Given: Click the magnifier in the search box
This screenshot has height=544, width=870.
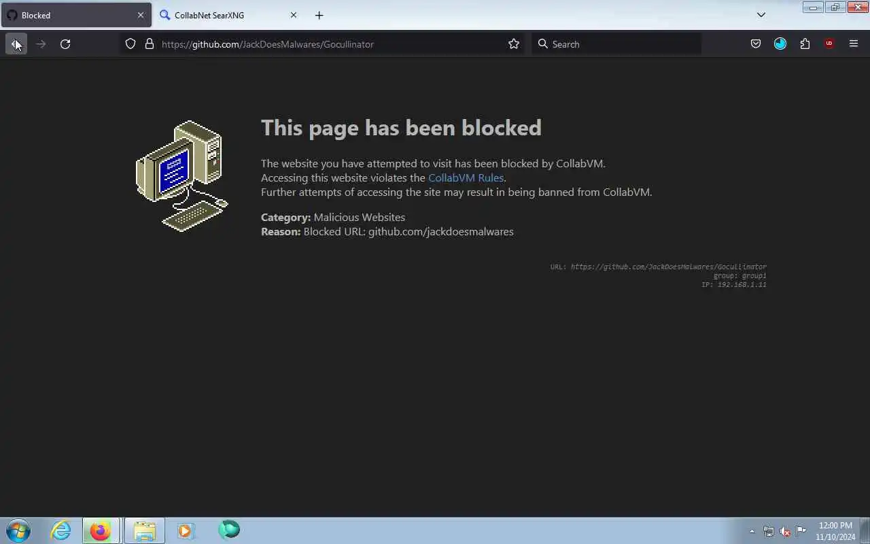Looking at the screenshot, I should [543, 44].
